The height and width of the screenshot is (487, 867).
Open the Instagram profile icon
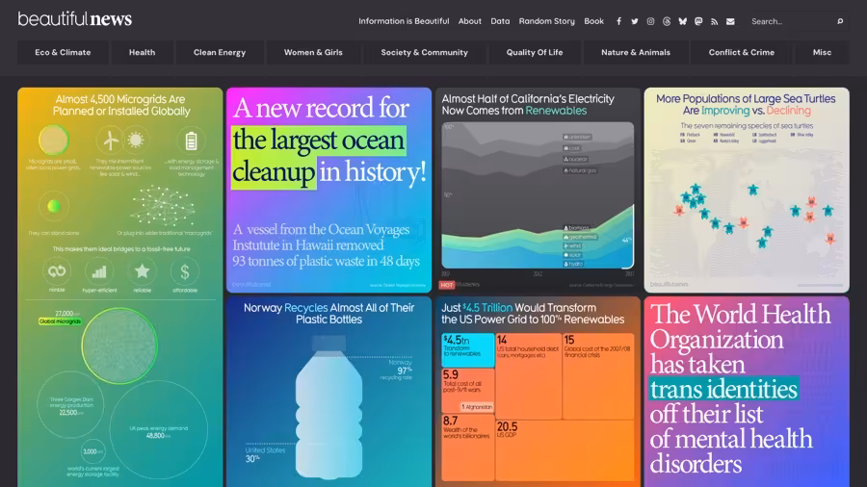click(x=650, y=21)
